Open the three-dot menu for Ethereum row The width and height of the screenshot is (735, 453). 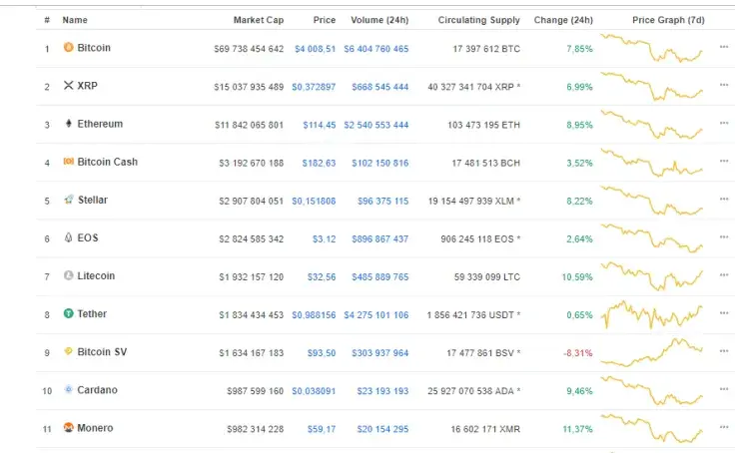point(724,124)
